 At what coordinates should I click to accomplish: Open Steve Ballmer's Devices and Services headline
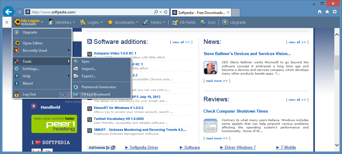pyautogui.click(x=247, y=54)
